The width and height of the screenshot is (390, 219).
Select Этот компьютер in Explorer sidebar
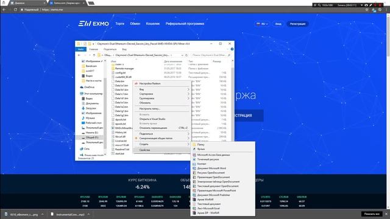click(x=91, y=94)
